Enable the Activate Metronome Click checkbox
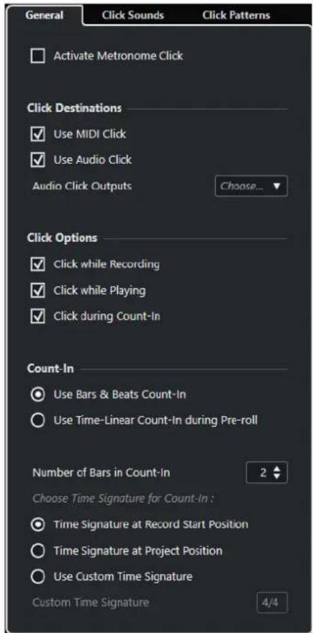 (x=38, y=56)
